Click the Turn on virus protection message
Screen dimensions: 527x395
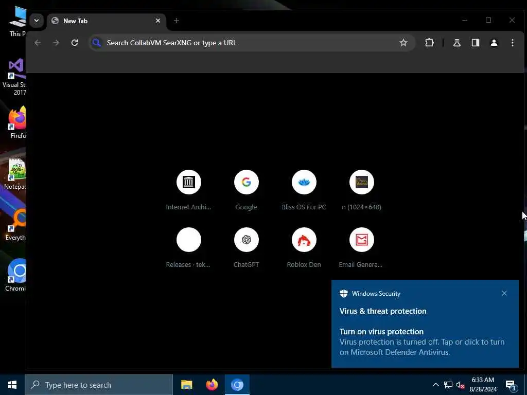coord(422,342)
